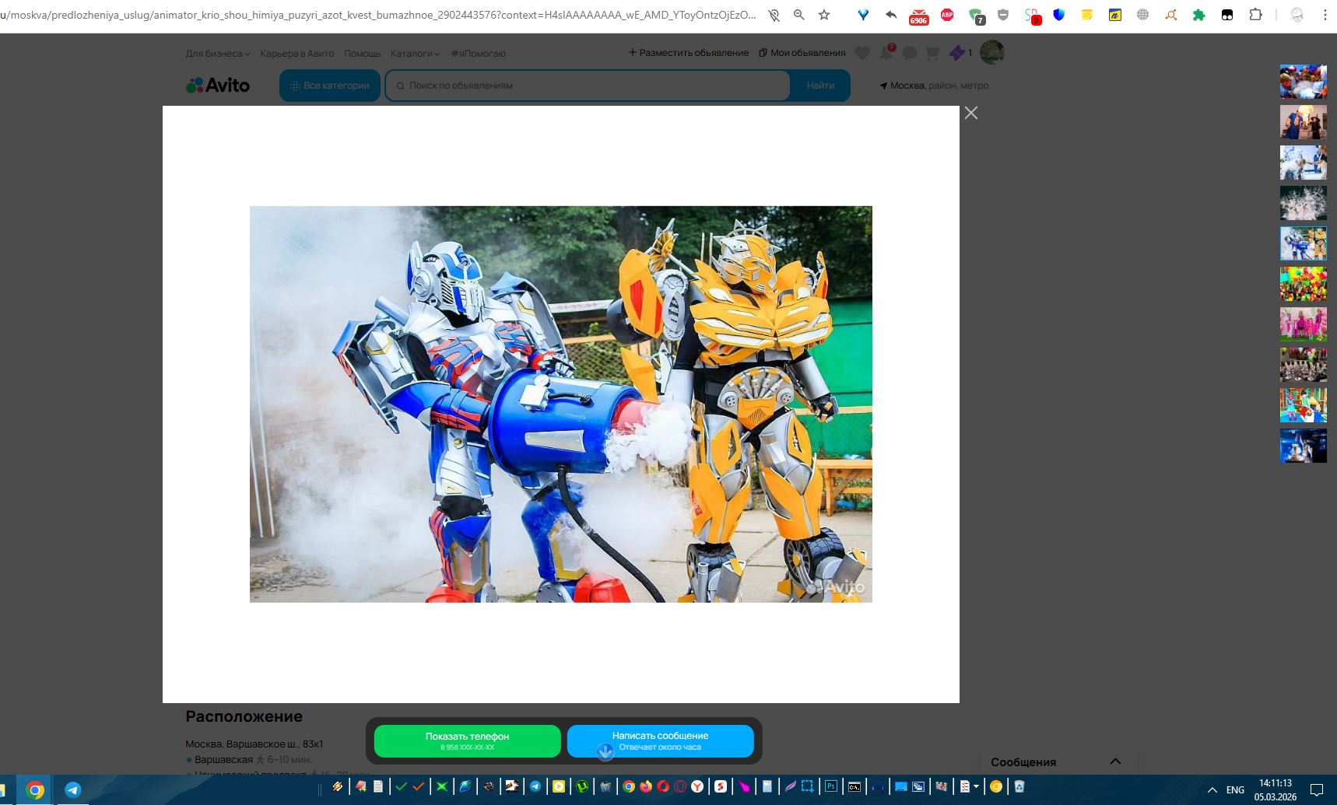Click the Avito logo
The height and width of the screenshot is (805, 1337).
pos(218,86)
